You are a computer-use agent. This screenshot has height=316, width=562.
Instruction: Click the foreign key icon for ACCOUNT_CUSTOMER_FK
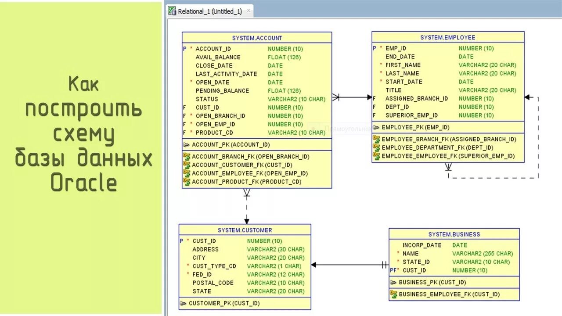[x=187, y=165]
